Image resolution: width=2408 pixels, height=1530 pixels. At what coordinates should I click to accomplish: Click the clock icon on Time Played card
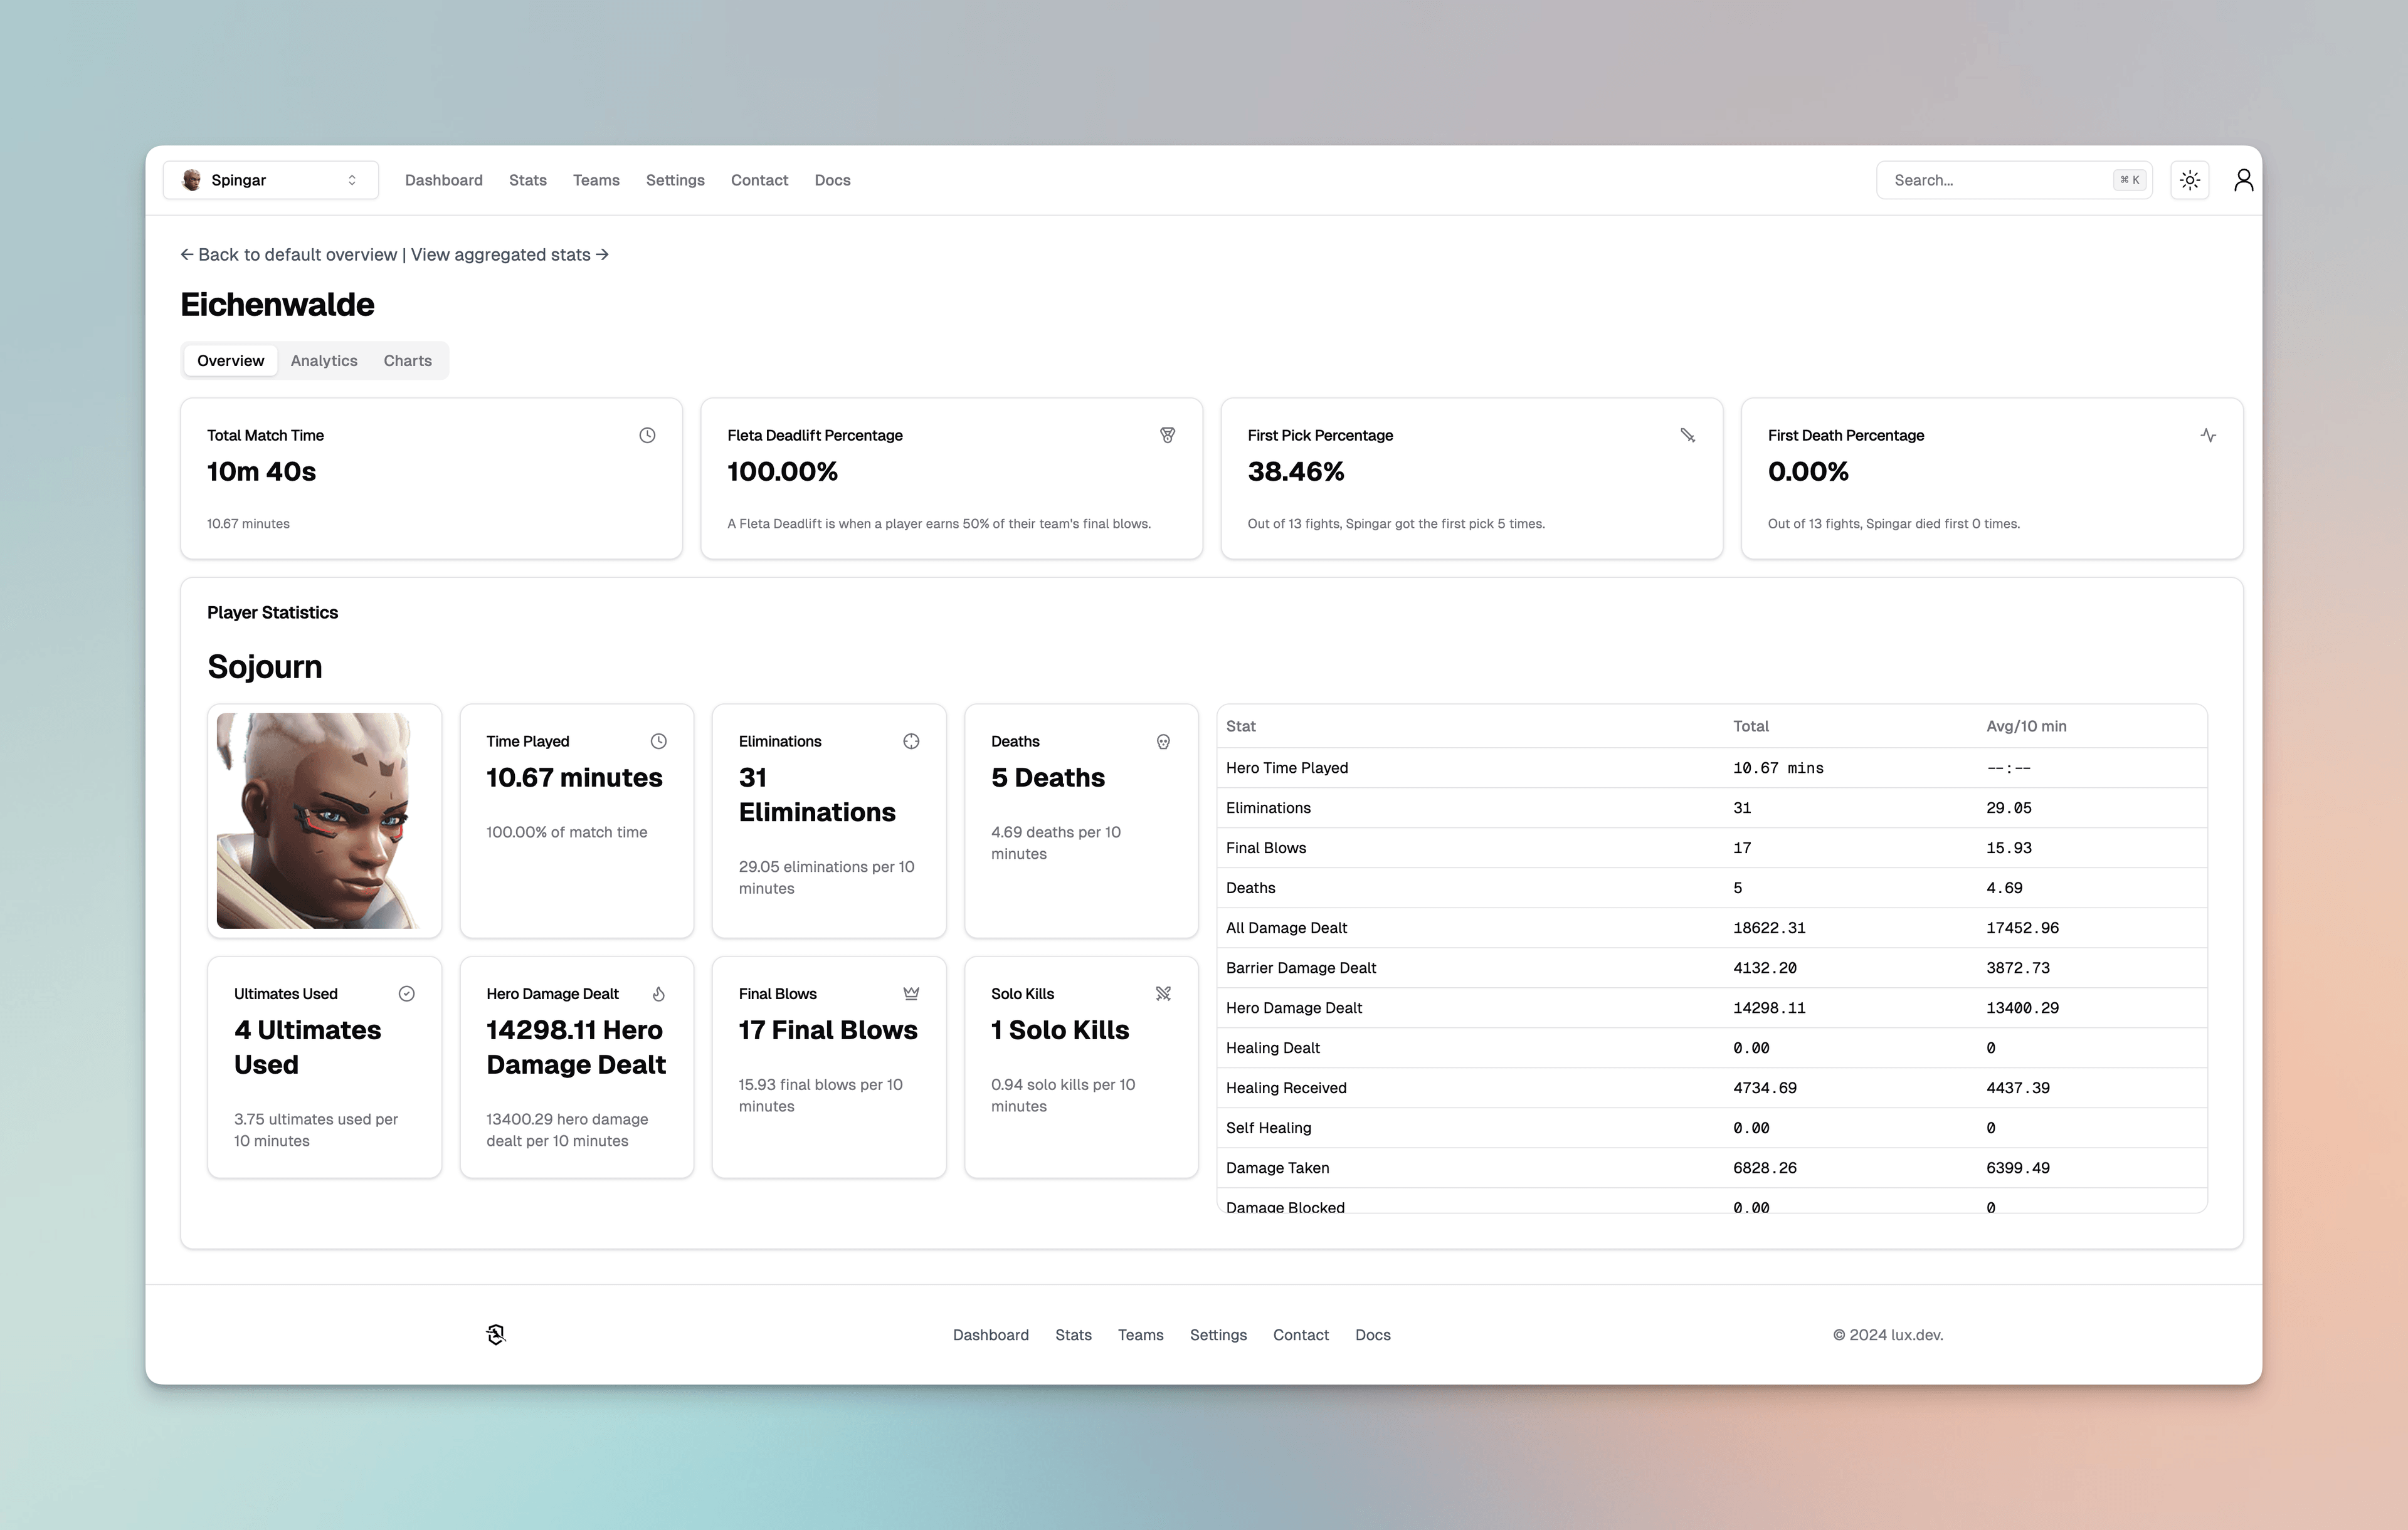click(x=658, y=741)
